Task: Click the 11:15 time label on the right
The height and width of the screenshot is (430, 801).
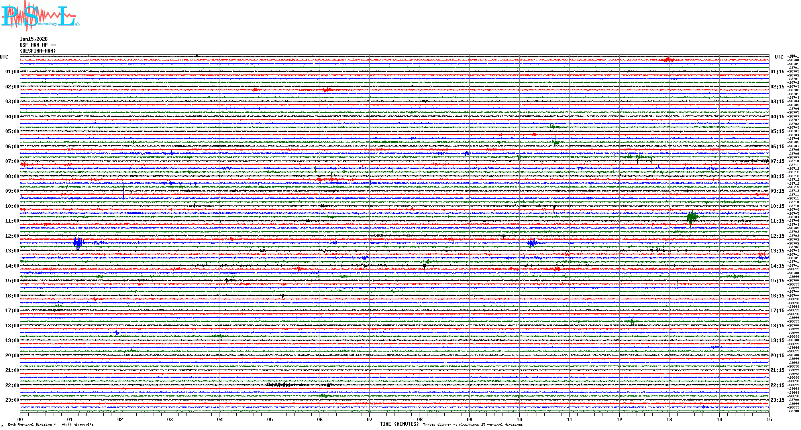Action: click(777, 221)
